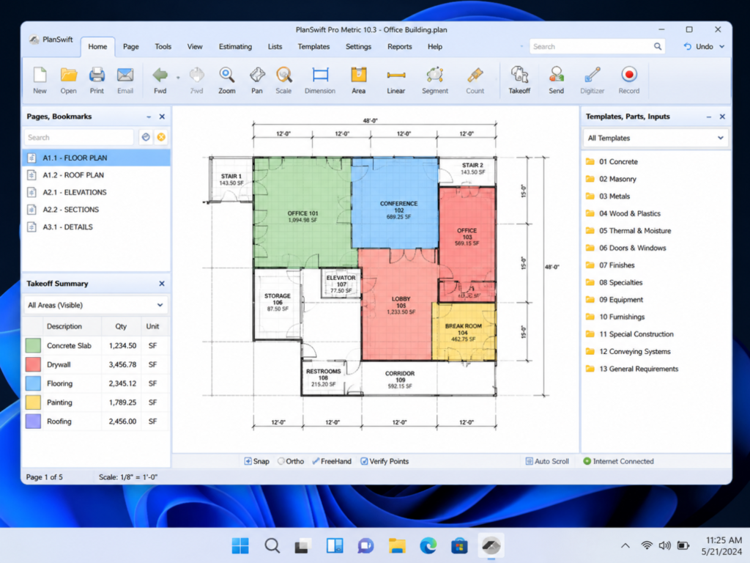
Task: Open the Reports ribbon tab
Action: tap(399, 46)
